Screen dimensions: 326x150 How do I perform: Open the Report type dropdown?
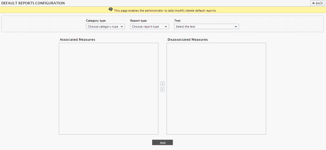point(150,27)
